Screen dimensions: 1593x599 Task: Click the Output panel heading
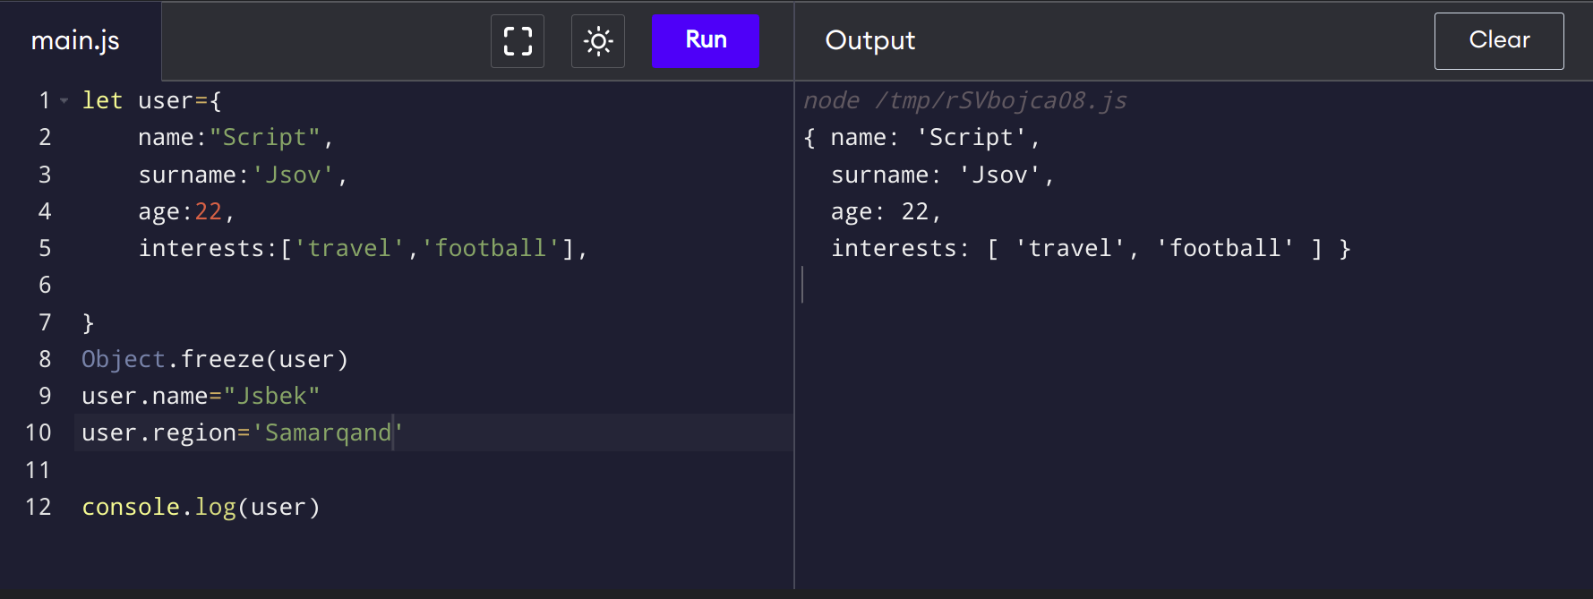869,41
